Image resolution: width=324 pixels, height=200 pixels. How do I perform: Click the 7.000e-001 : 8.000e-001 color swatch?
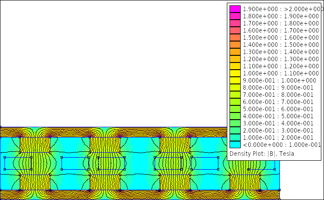pyautogui.click(x=235, y=95)
